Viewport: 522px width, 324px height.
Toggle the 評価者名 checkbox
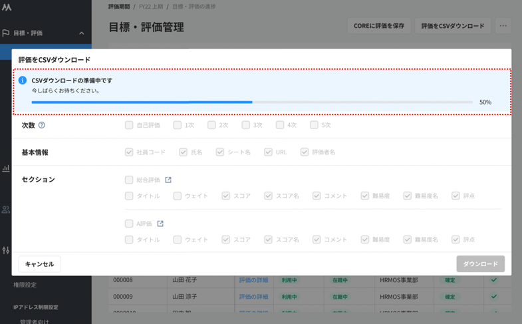pyautogui.click(x=305, y=152)
